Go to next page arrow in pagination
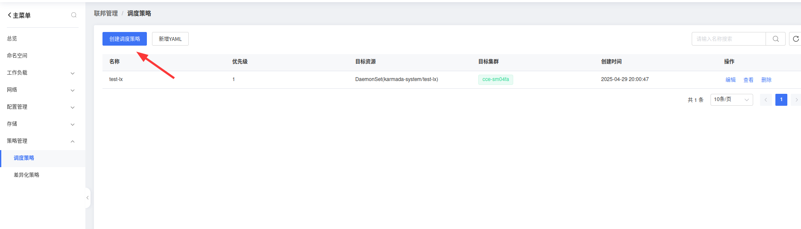Screen dimensions: 801x229 coord(796,100)
